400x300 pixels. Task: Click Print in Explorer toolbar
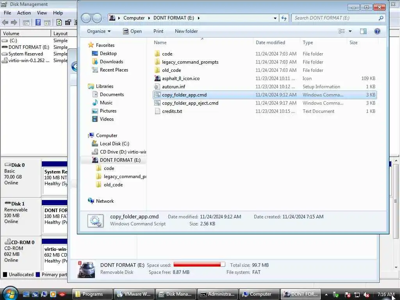pyautogui.click(x=158, y=31)
